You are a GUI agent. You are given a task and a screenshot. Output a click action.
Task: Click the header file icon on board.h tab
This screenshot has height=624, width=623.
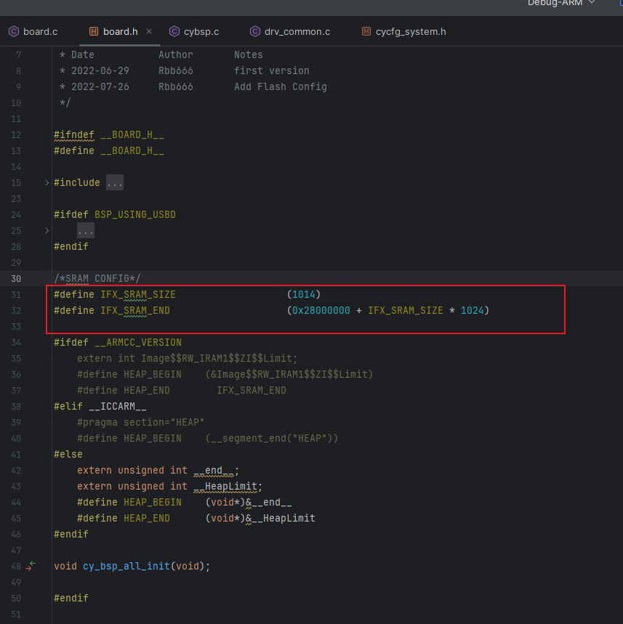pos(93,31)
